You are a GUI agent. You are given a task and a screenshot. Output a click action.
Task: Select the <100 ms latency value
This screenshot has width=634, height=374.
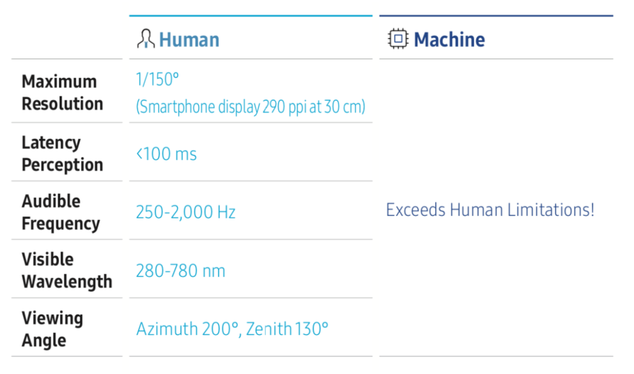167,154
